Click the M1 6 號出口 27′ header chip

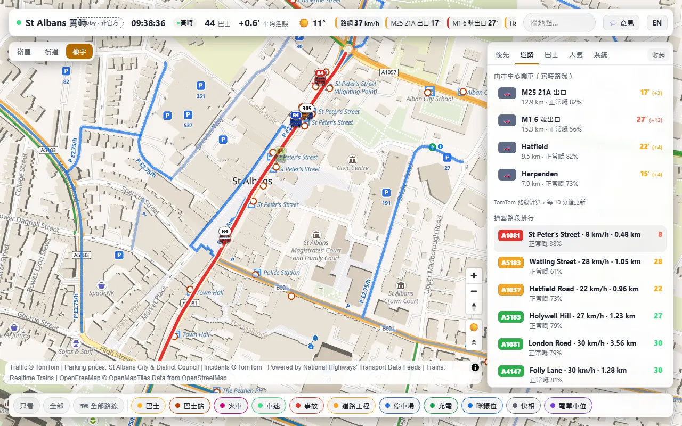click(x=475, y=23)
